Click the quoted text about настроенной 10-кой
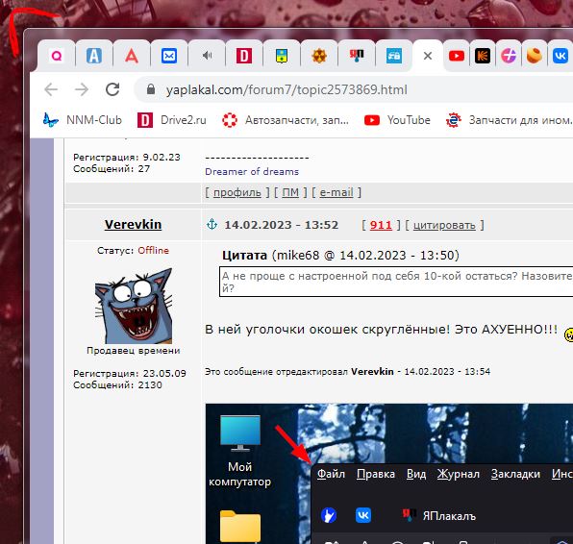The image size is (573, 544). point(396,282)
